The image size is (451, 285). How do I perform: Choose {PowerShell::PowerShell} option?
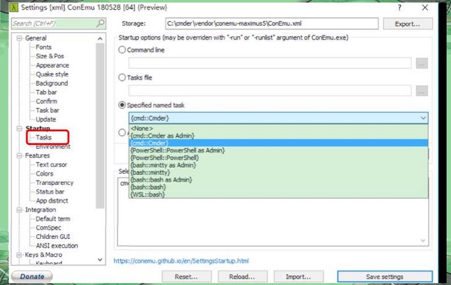278,157
